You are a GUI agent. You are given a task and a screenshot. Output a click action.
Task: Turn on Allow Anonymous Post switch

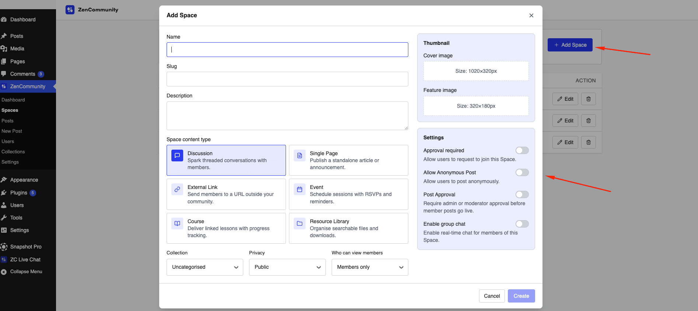[522, 172]
